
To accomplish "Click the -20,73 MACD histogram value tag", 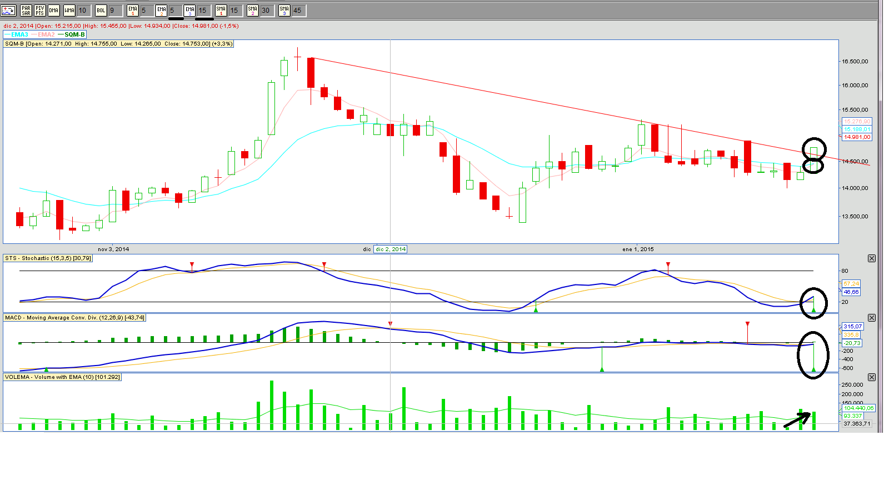I will click(x=852, y=343).
